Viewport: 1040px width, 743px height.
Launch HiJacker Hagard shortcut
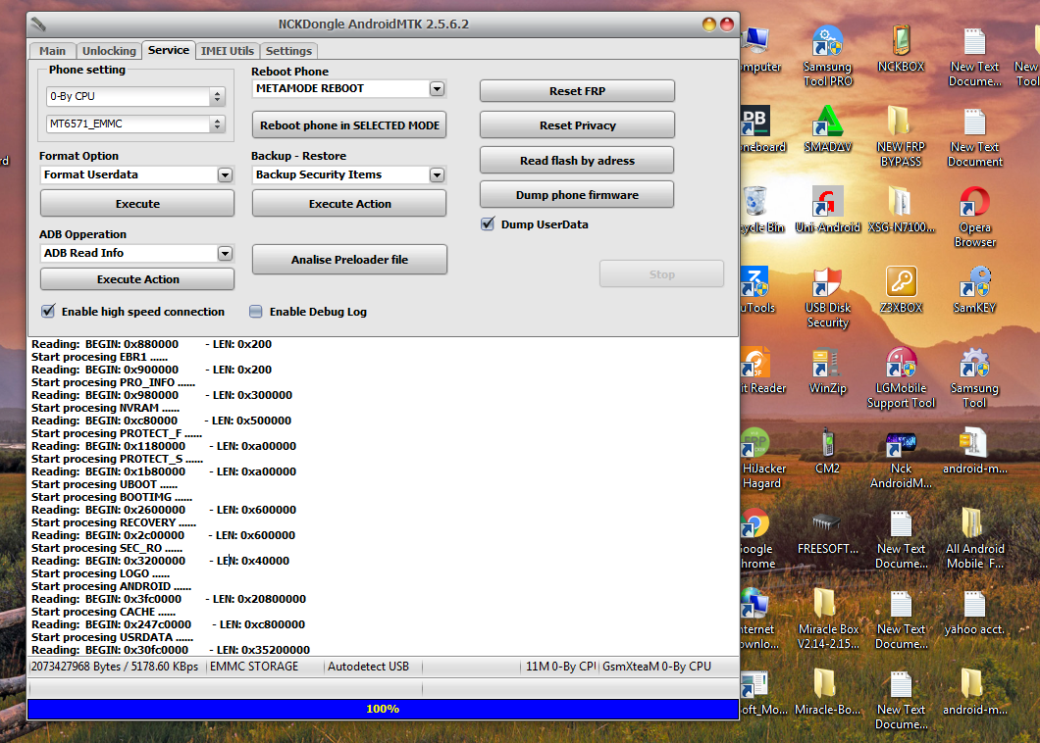[x=762, y=459]
